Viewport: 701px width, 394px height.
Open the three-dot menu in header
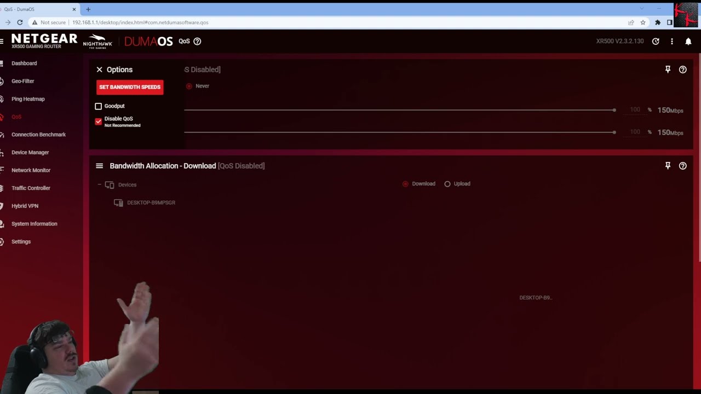[672, 41]
